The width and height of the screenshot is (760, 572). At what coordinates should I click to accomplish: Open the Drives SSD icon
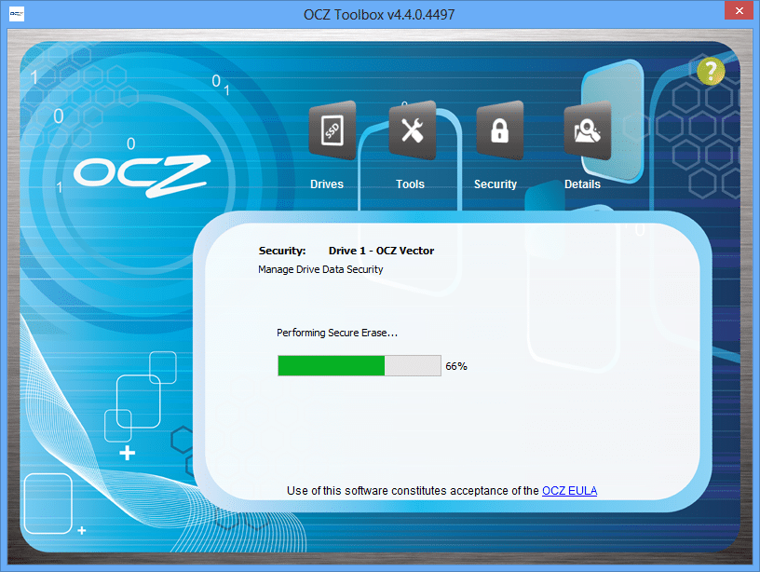[332, 130]
